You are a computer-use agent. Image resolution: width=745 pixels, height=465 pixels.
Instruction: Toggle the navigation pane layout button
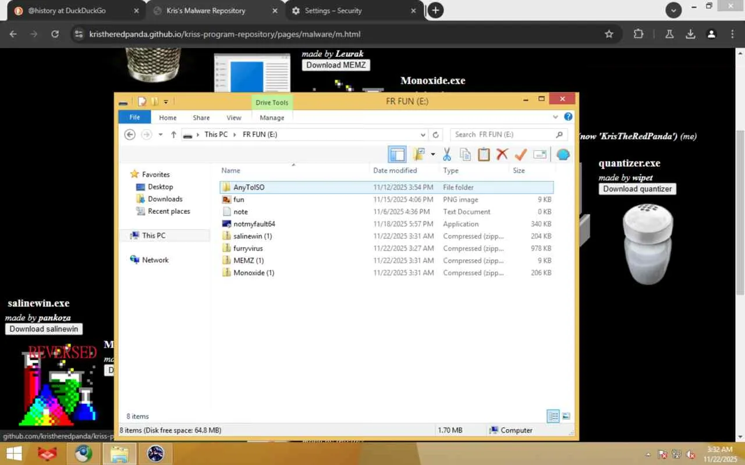(x=398, y=154)
